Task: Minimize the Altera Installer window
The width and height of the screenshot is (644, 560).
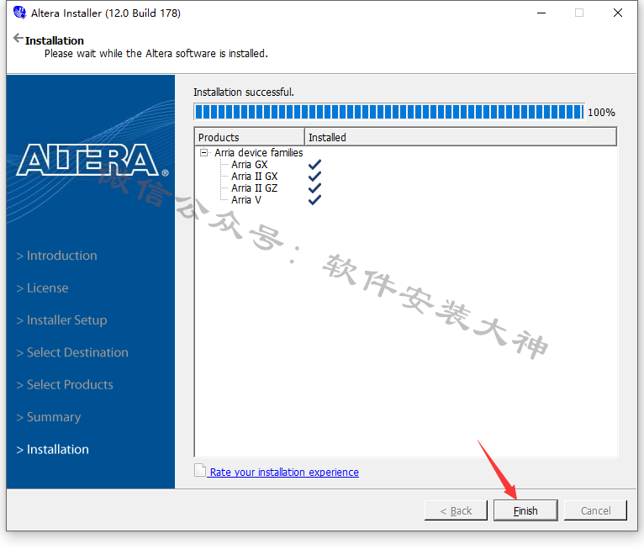Action: pos(541,13)
